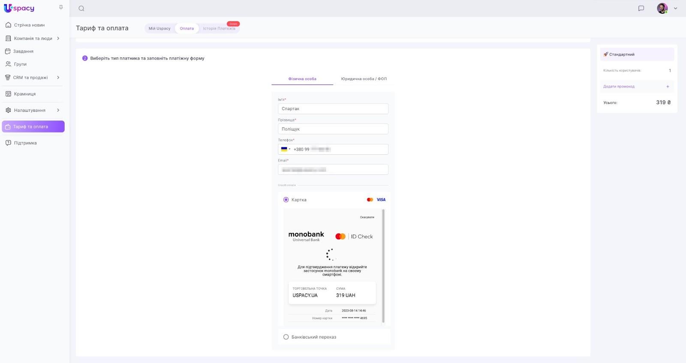Open the Історія Платежів tab

pos(219,29)
